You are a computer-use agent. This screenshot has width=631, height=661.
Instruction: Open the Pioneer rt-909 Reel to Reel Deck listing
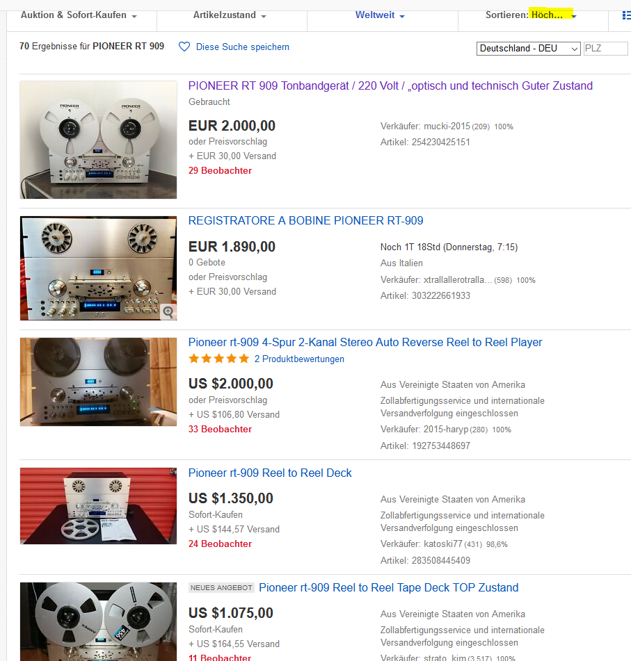pyautogui.click(x=270, y=473)
